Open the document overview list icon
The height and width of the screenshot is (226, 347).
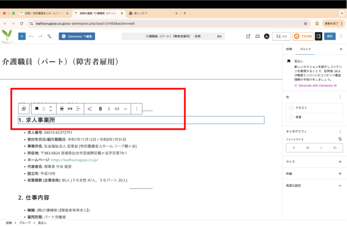pyautogui.click(x=49, y=36)
